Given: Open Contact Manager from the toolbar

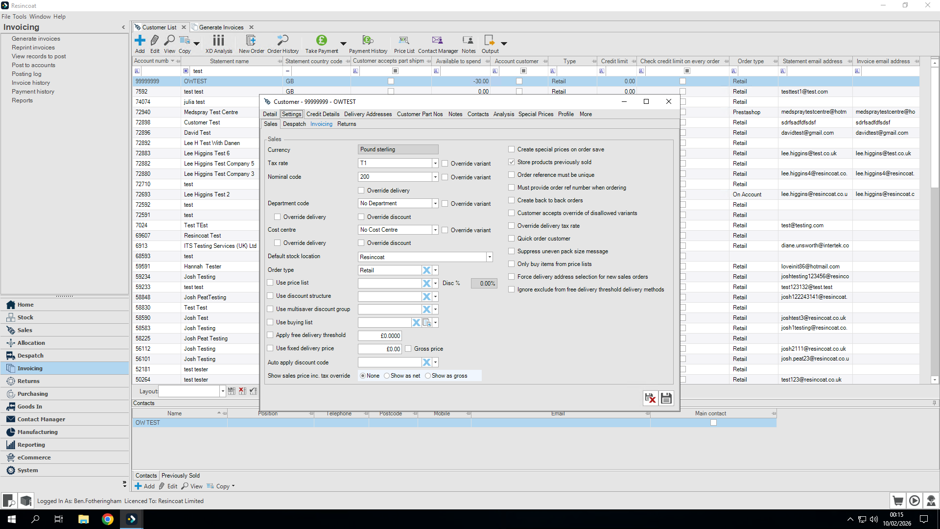Looking at the screenshot, I should pyautogui.click(x=437, y=41).
